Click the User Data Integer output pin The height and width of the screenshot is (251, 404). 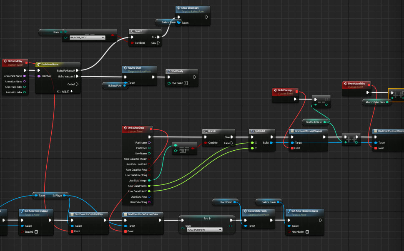(149, 181)
